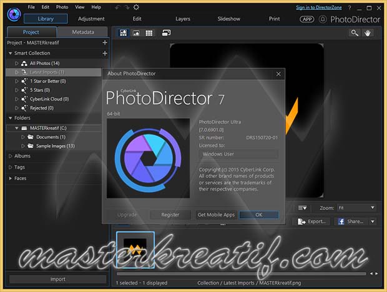Viewport: 387px width, 292px height.
Task: Open the secondary monitor display icon
Action: 166,33
